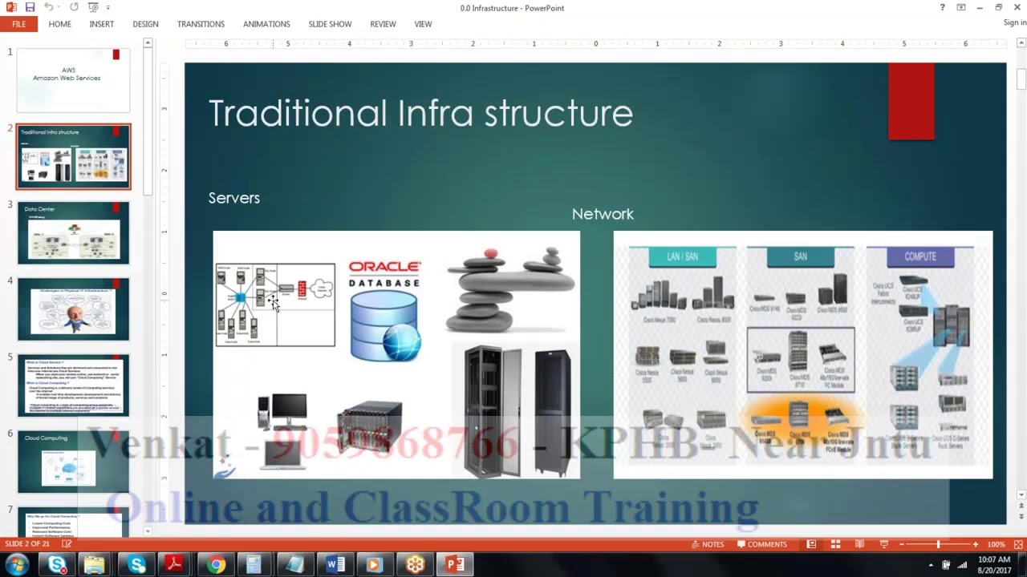Screen dimensions: 1027x577
Task: Click the Servers text label on slide
Action: pyautogui.click(x=234, y=198)
